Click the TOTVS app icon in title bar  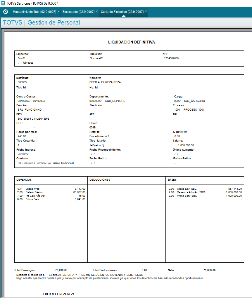[3, 3]
